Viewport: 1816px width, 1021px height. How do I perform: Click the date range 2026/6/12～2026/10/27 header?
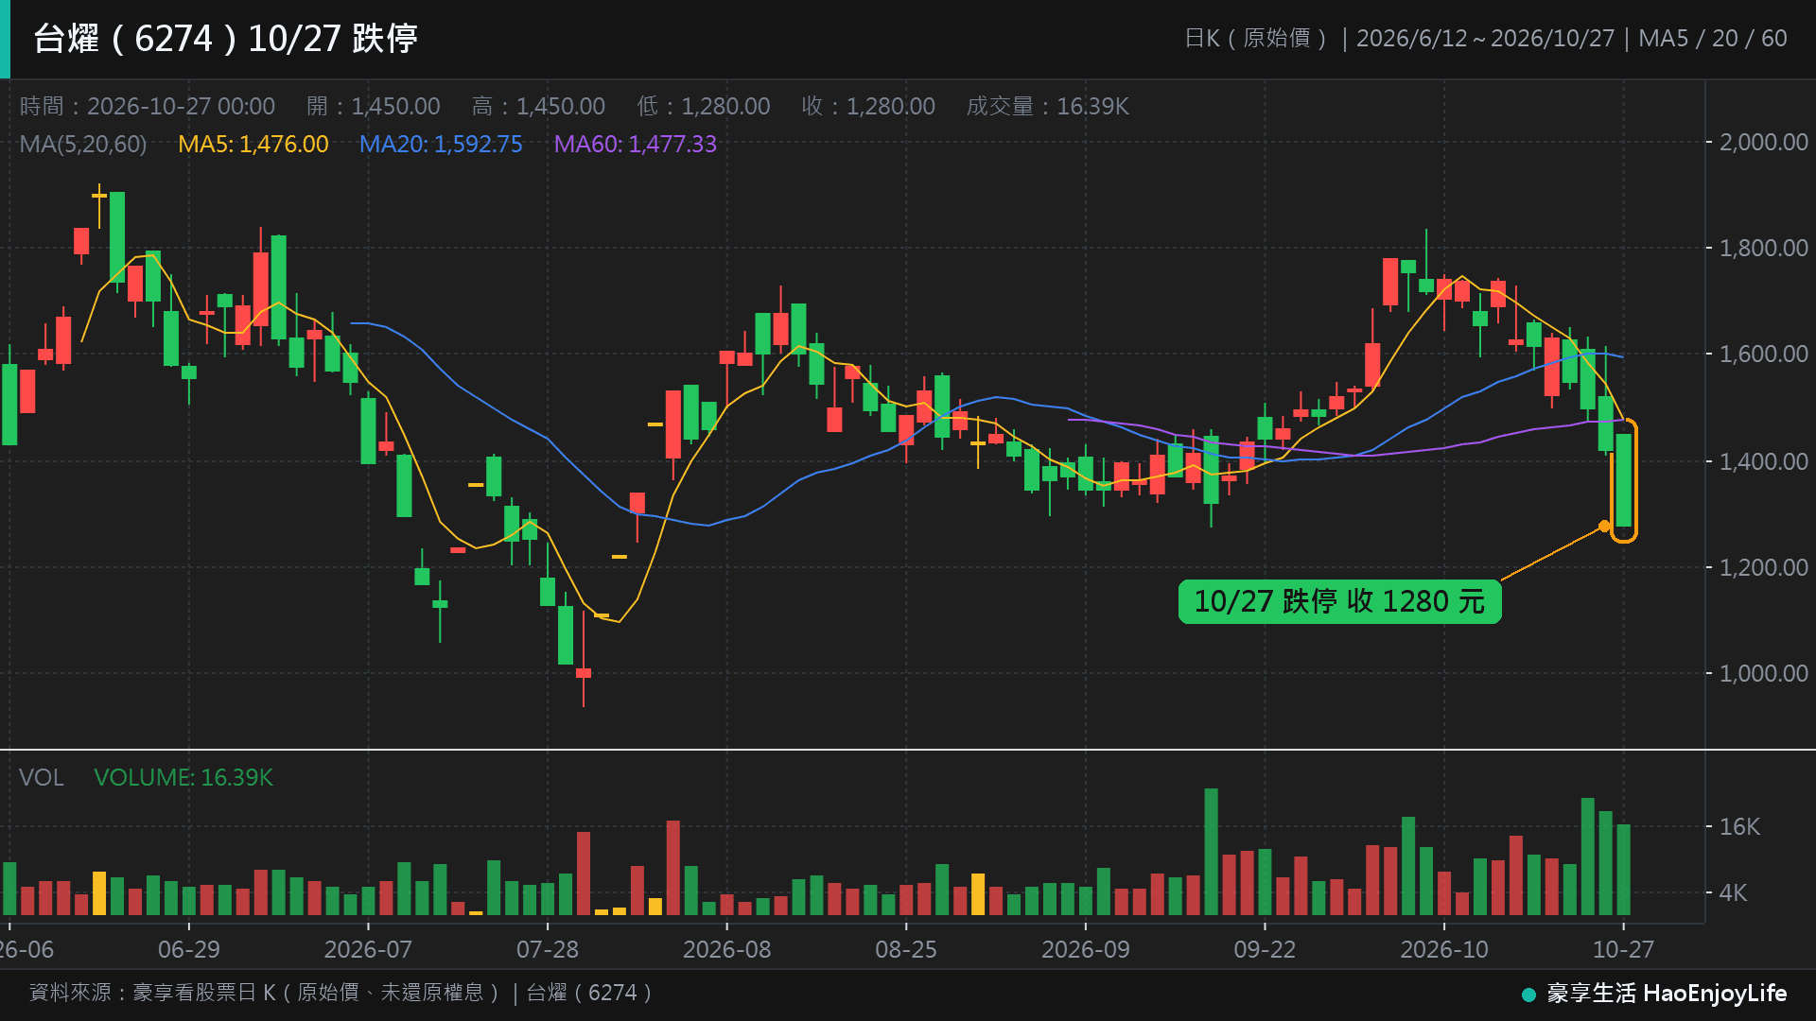1485,39
